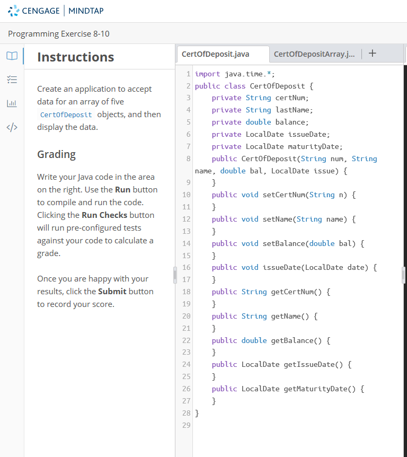
Task: Click the bold 'Run' word in instructions
Action: click(x=122, y=190)
